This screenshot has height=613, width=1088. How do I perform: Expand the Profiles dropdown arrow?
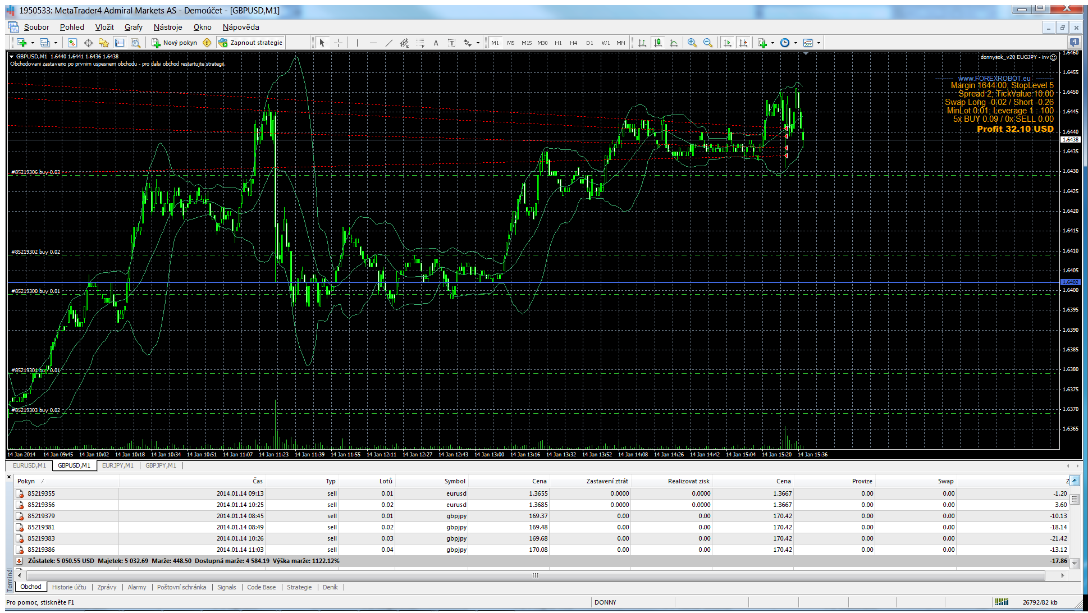coord(56,43)
